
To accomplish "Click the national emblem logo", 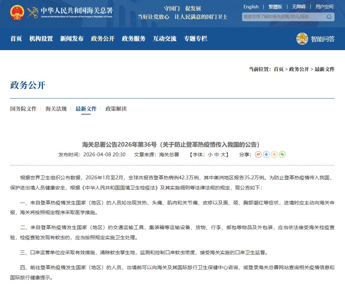I will (x=17, y=12).
